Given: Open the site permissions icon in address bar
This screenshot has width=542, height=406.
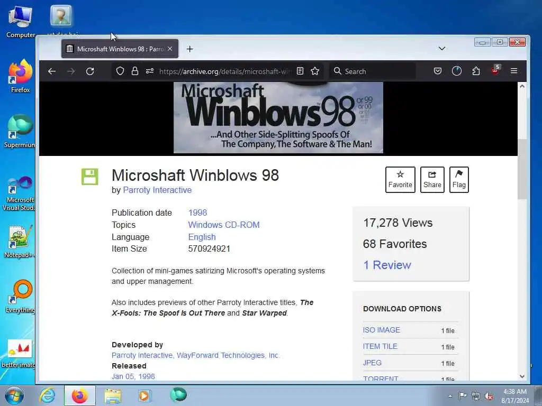Looking at the screenshot, I should point(150,71).
